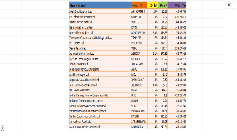Viewport: 237px width, 140px height.
Task: Click the yellow %Chg column header
Action: (x=153, y=5)
